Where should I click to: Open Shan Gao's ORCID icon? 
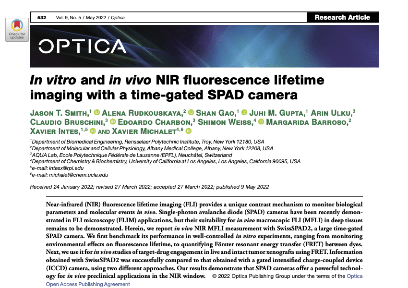[x=244, y=112]
